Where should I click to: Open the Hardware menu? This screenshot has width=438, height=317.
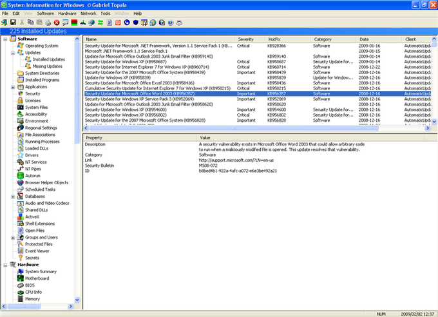click(67, 14)
